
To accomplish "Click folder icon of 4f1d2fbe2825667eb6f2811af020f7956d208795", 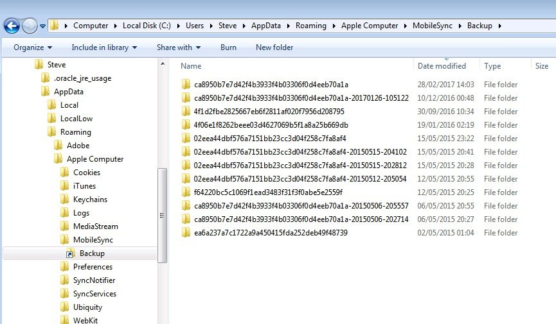I will (x=186, y=112).
